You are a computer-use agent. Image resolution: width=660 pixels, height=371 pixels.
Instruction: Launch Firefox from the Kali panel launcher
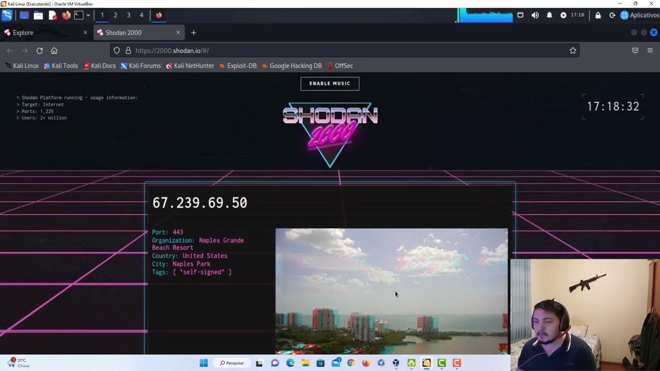66,15
